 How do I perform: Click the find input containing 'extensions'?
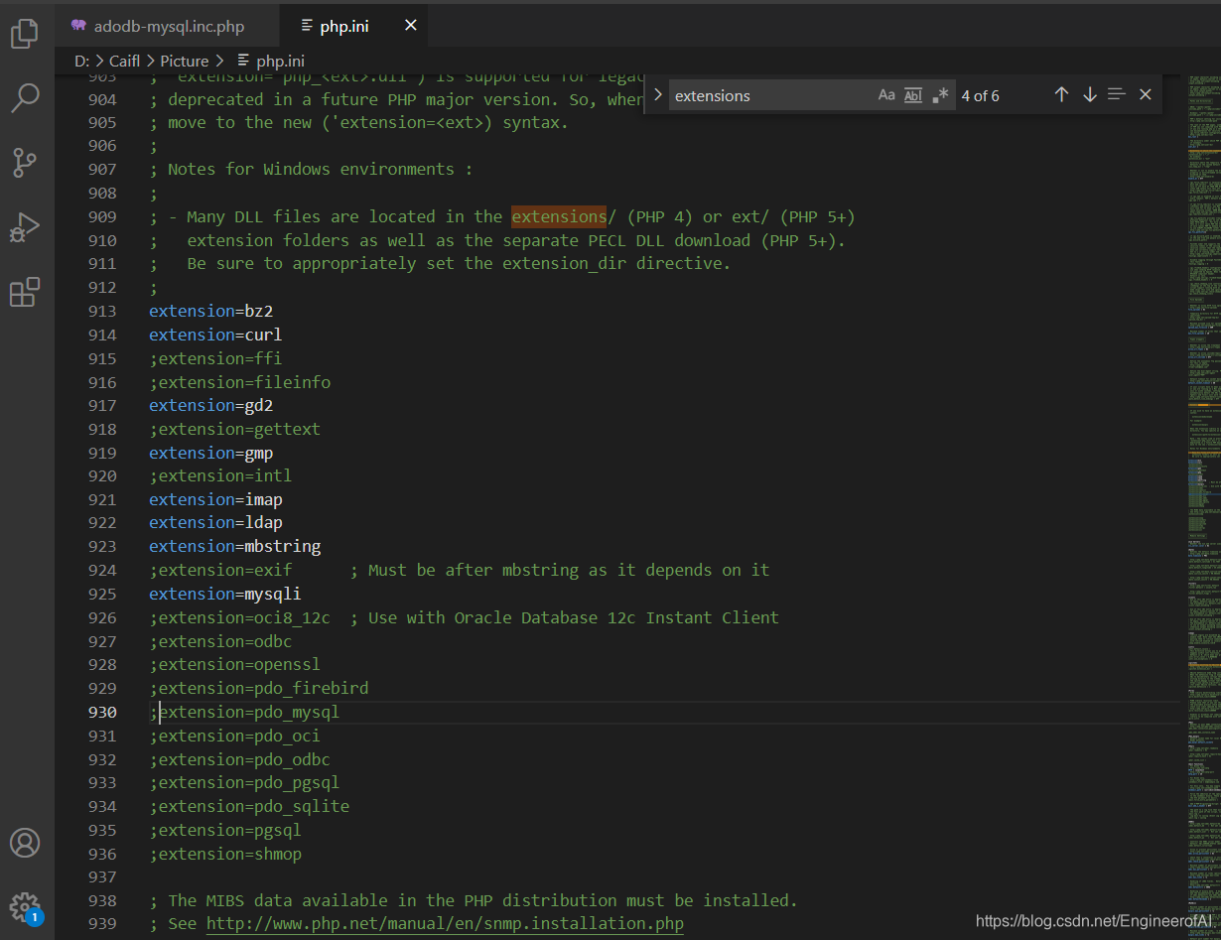(x=770, y=95)
